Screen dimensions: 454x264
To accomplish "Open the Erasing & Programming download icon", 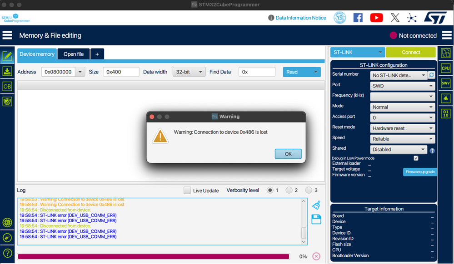I will pyautogui.click(x=7, y=71).
